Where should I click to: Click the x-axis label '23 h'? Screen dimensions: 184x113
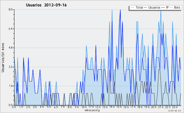click(x=174, y=107)
